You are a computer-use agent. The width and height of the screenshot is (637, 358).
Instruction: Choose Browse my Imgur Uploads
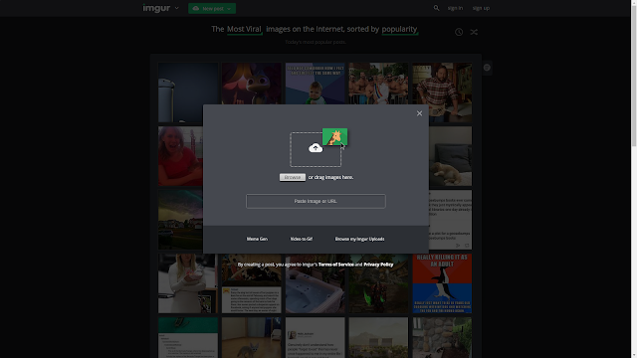click(359, 239)
